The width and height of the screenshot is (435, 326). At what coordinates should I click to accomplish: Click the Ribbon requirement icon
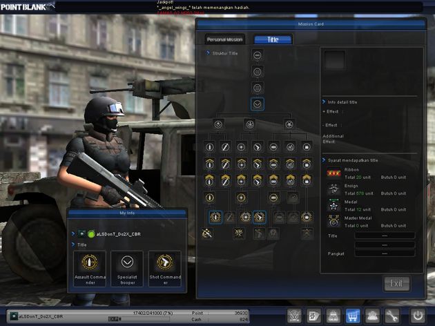pos(333,173)
